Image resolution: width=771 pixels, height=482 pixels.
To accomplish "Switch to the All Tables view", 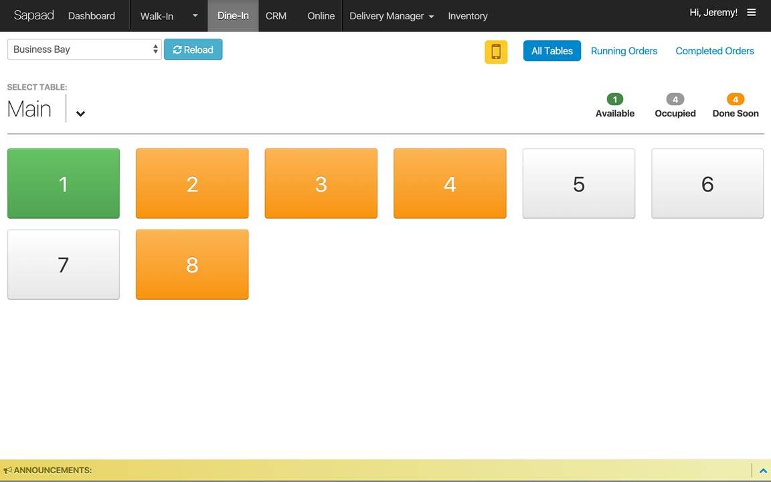I will (x=551, y=51).
